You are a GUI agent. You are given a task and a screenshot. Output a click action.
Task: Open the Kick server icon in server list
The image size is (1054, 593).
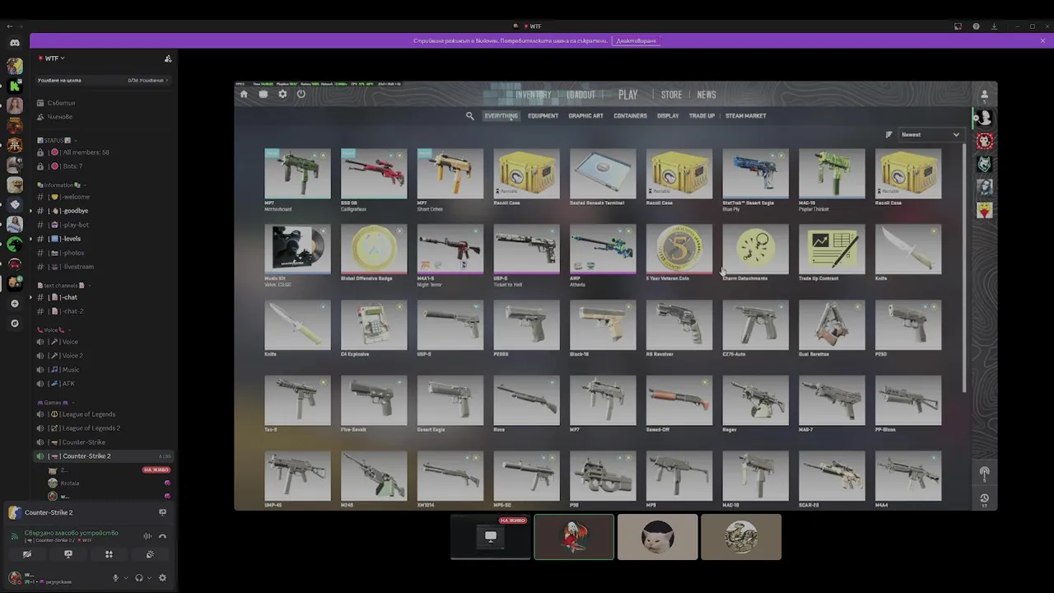15,86
